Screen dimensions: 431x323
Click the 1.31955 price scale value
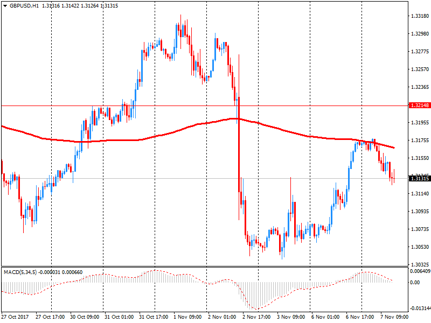[x=420, y=123]
